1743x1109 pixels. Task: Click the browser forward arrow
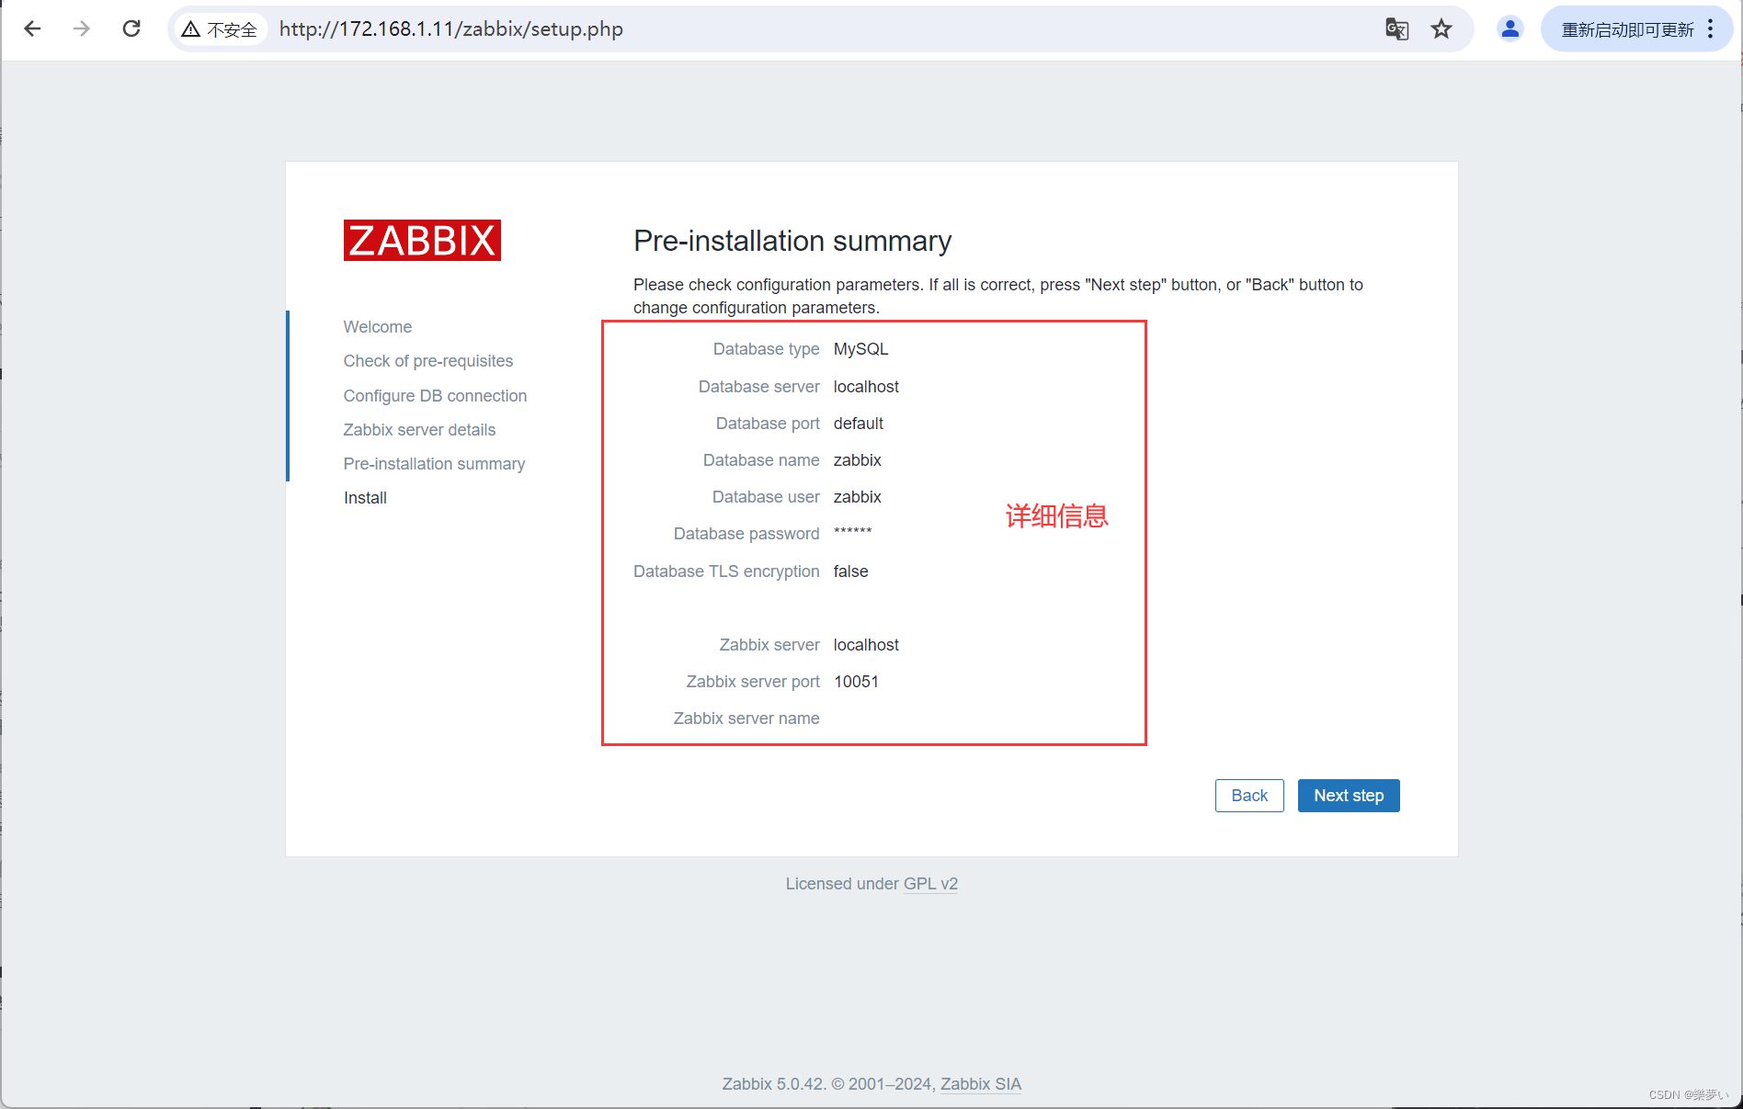pyautogui.click(x=81, y=28)
